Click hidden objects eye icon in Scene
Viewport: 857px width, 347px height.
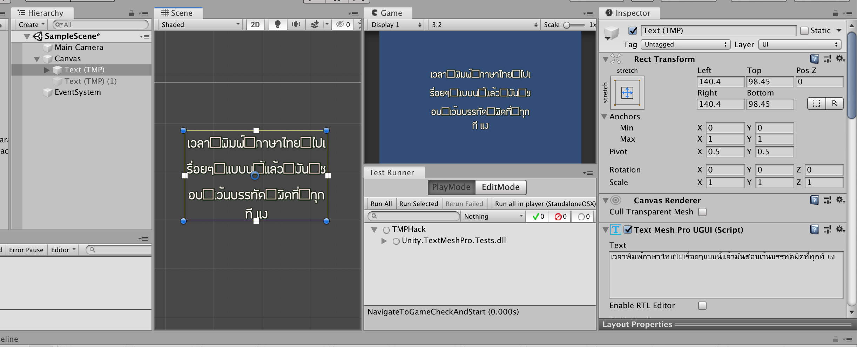[343, 24]
